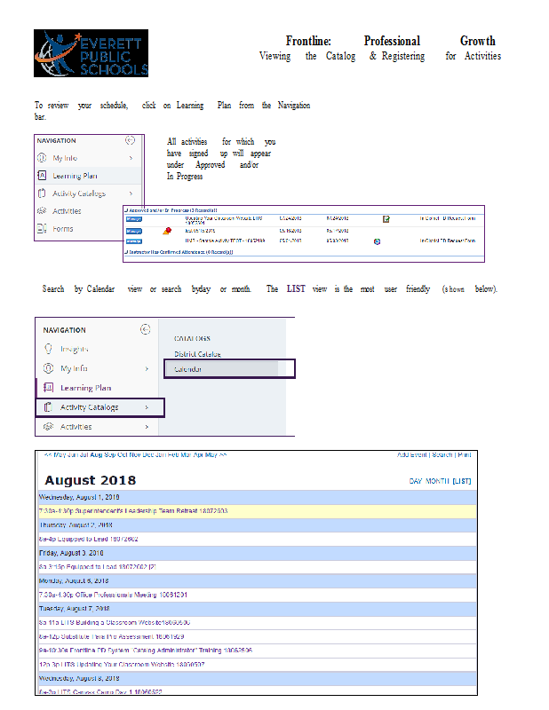This screenshot has width=549, height=710.
Task: Switch calendar to LIST view
Action: click(x=462, y=481)
